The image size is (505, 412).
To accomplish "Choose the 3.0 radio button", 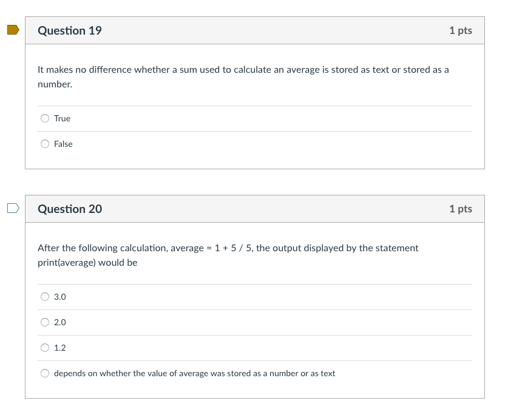I will tap(45, 297).
